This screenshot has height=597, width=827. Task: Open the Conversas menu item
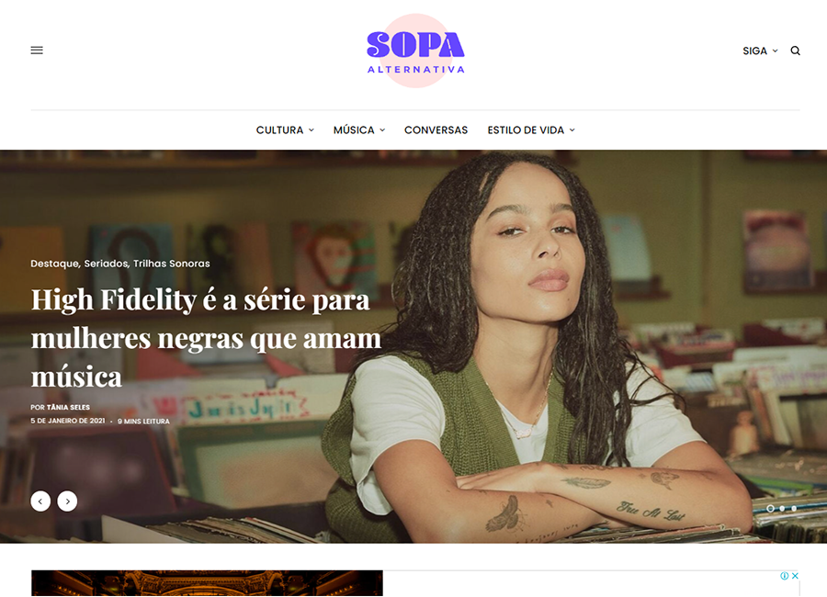tap(436, 130)
